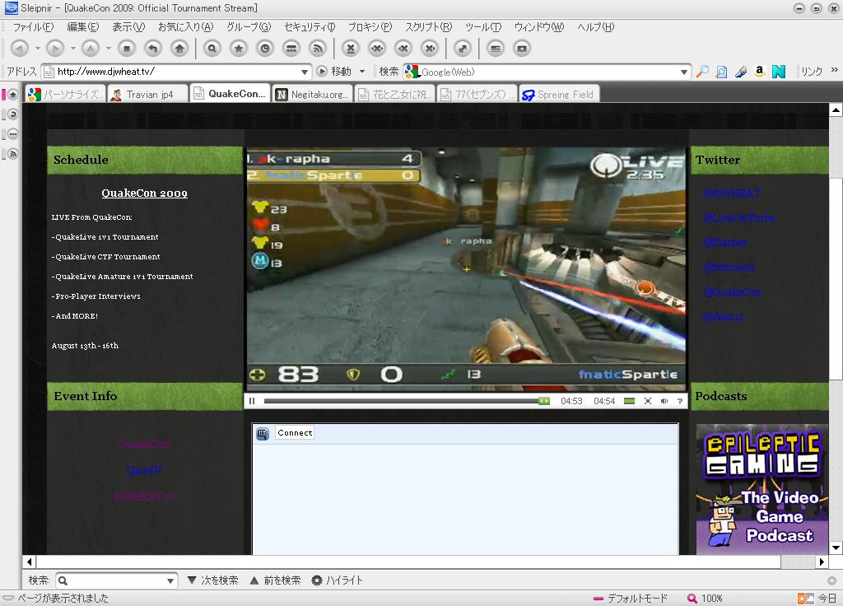Click the page search icon beside magnifier
This screenshot has width=843, height=606.
point(721,72)
